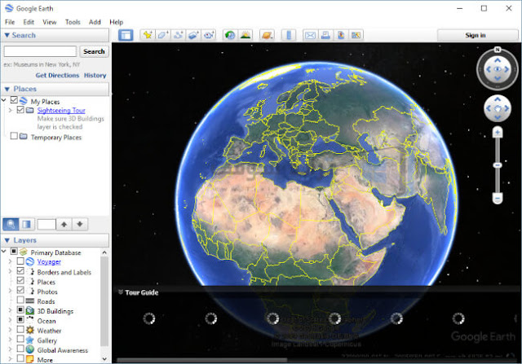Click the Email toolbar icon

coord(310,35)
